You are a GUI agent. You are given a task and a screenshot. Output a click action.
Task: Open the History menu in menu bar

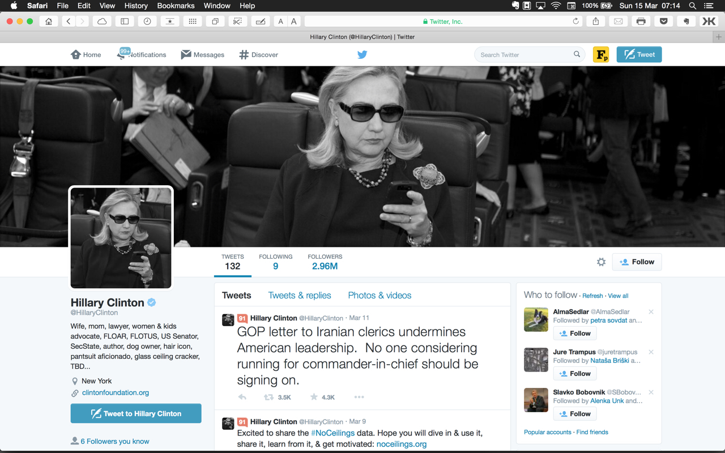point(136,6)
